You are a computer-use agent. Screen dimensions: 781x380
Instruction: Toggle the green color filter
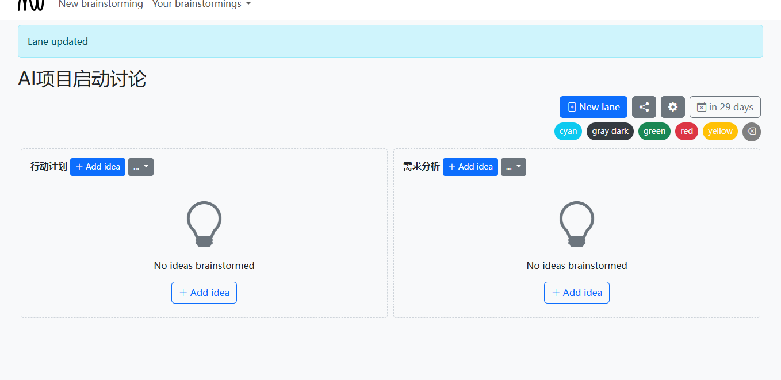pyautogui.click(x=654, y=132)
